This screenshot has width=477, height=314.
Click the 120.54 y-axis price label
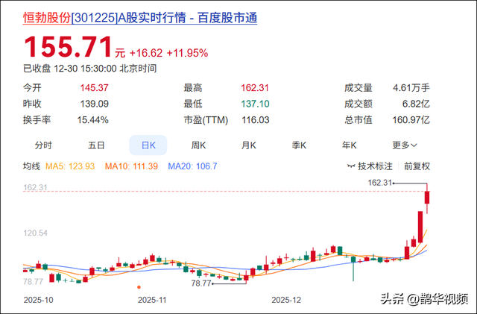tap(35, 233)
